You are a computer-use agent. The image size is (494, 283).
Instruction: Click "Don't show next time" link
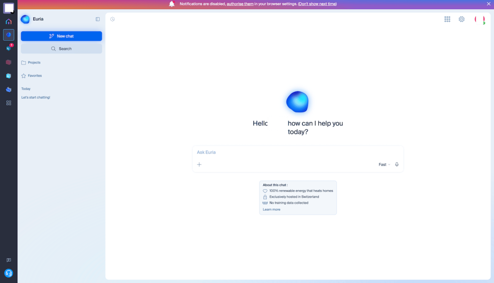317,4
